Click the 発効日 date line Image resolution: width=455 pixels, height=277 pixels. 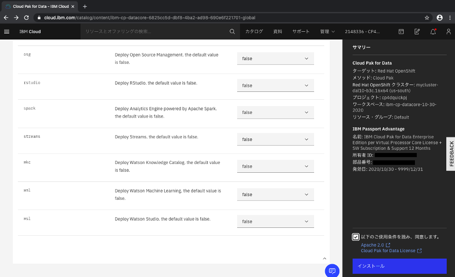tap(388, 169)
